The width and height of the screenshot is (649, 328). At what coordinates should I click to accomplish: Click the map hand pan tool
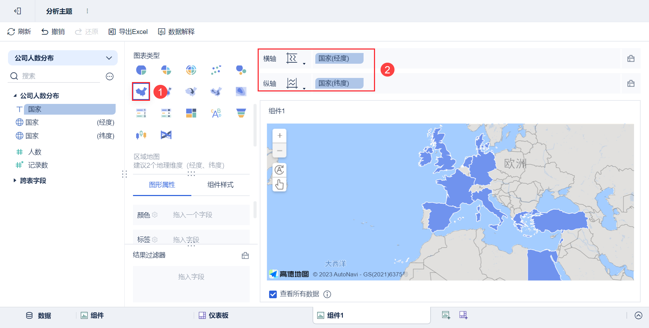[x=280, y=185]
